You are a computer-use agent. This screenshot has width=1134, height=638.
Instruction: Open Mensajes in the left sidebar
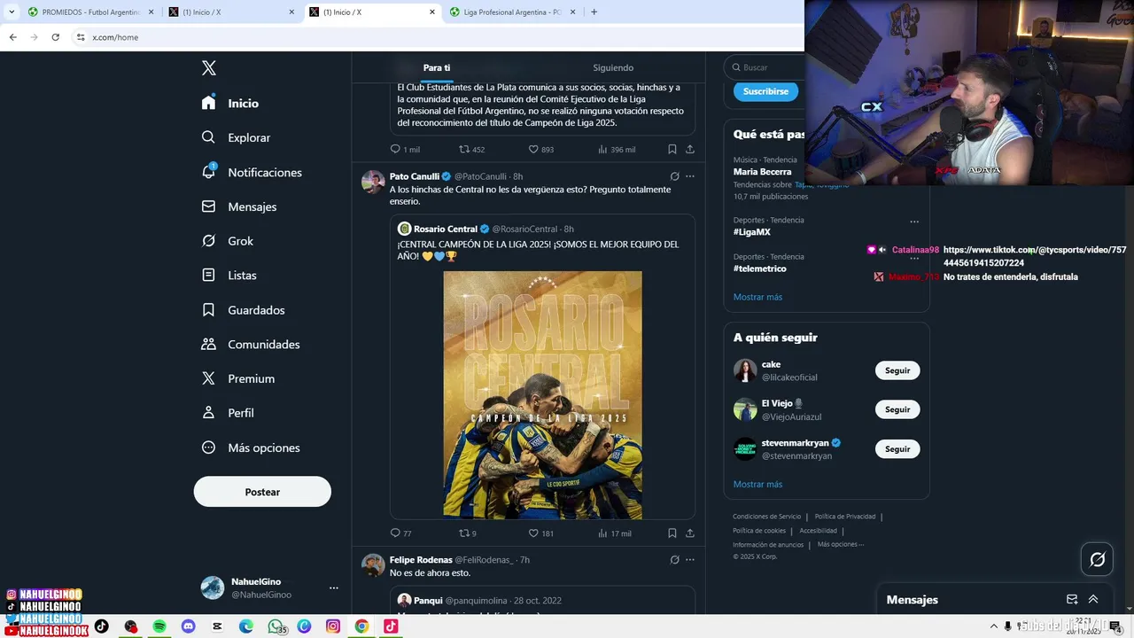[239, 206]
